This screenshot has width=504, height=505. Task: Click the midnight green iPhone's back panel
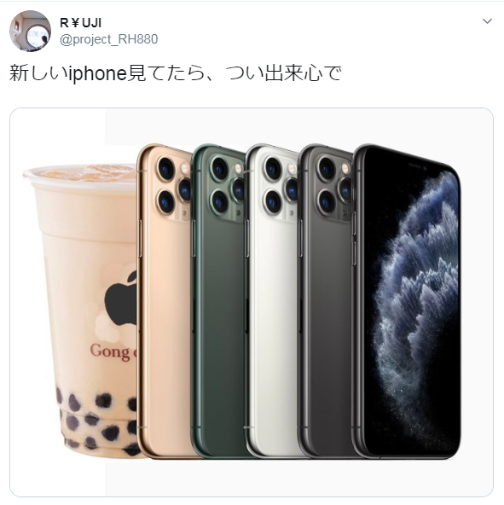pyautogui.click(x=221, y=322)
